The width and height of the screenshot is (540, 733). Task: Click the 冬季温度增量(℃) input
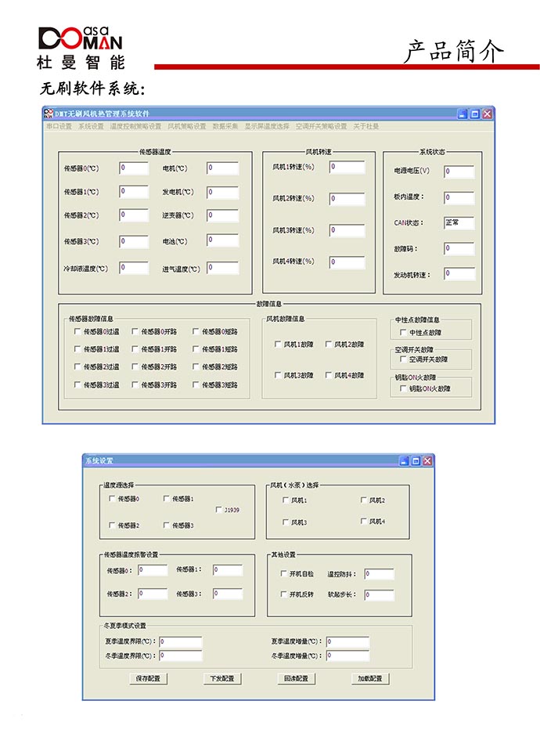[347, 656]
